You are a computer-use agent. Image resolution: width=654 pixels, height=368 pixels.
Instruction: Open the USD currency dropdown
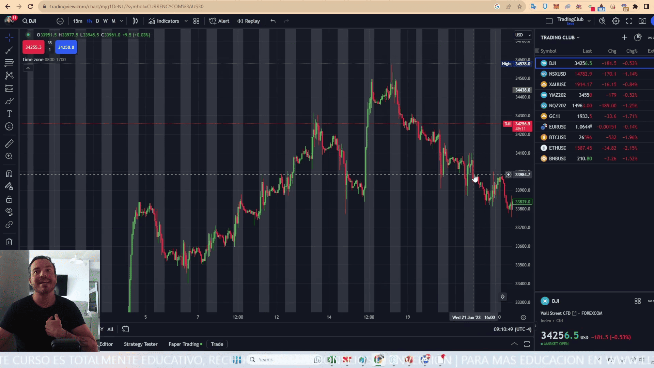[523, 35]
